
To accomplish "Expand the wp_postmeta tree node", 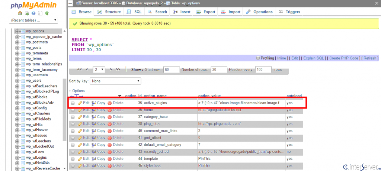I will [x=17, y=42].
